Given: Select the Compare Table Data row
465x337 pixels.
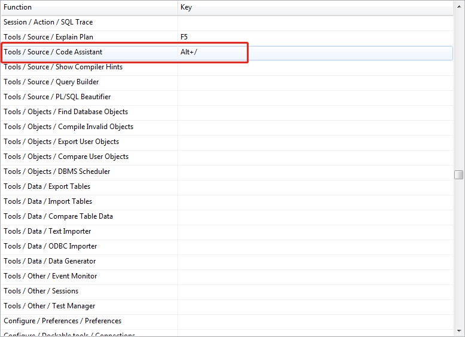Looking at the screenshot, I should [227, 216].
